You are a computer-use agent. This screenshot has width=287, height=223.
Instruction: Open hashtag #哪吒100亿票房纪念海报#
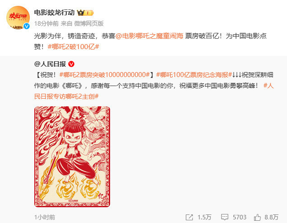coord(194,75)
